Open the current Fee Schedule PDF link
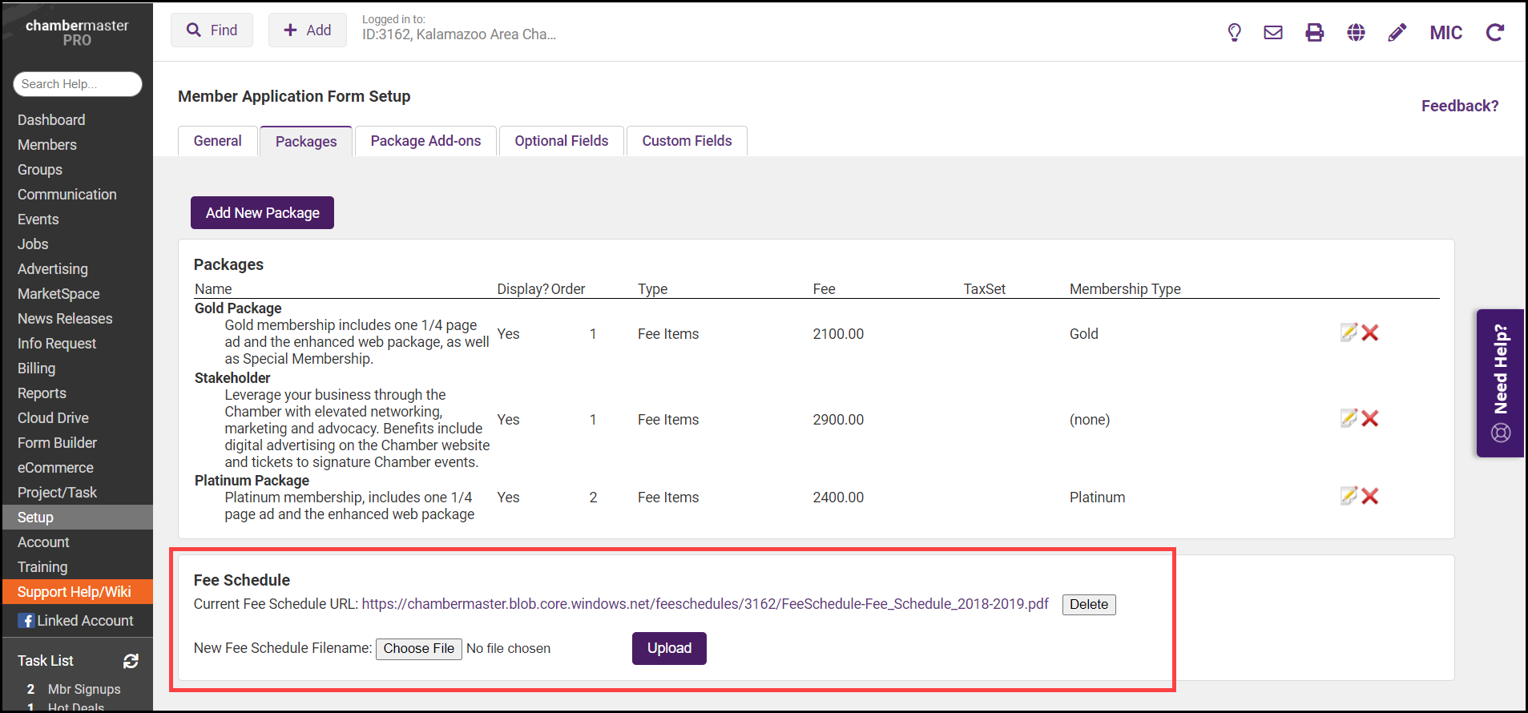The image size is (1528, 713). point(704,604)
